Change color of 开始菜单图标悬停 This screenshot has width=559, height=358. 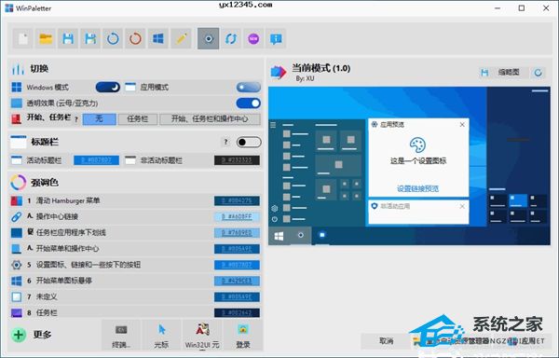click(237, 281)
